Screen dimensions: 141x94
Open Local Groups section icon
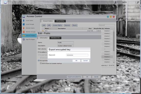24,24
